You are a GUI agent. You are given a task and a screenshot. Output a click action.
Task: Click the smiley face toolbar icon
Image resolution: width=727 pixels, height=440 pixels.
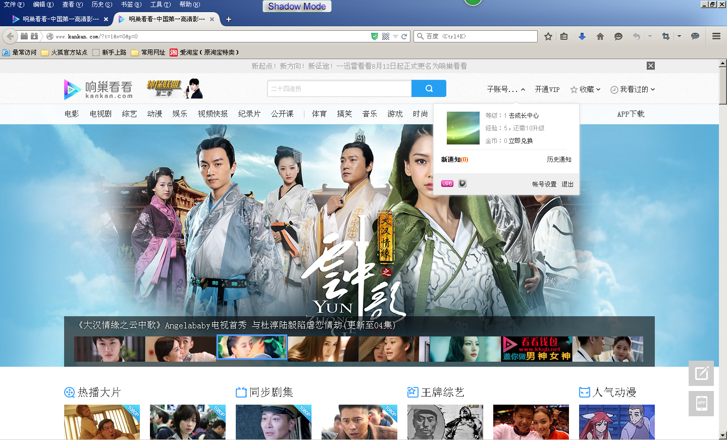click(618, 36)
